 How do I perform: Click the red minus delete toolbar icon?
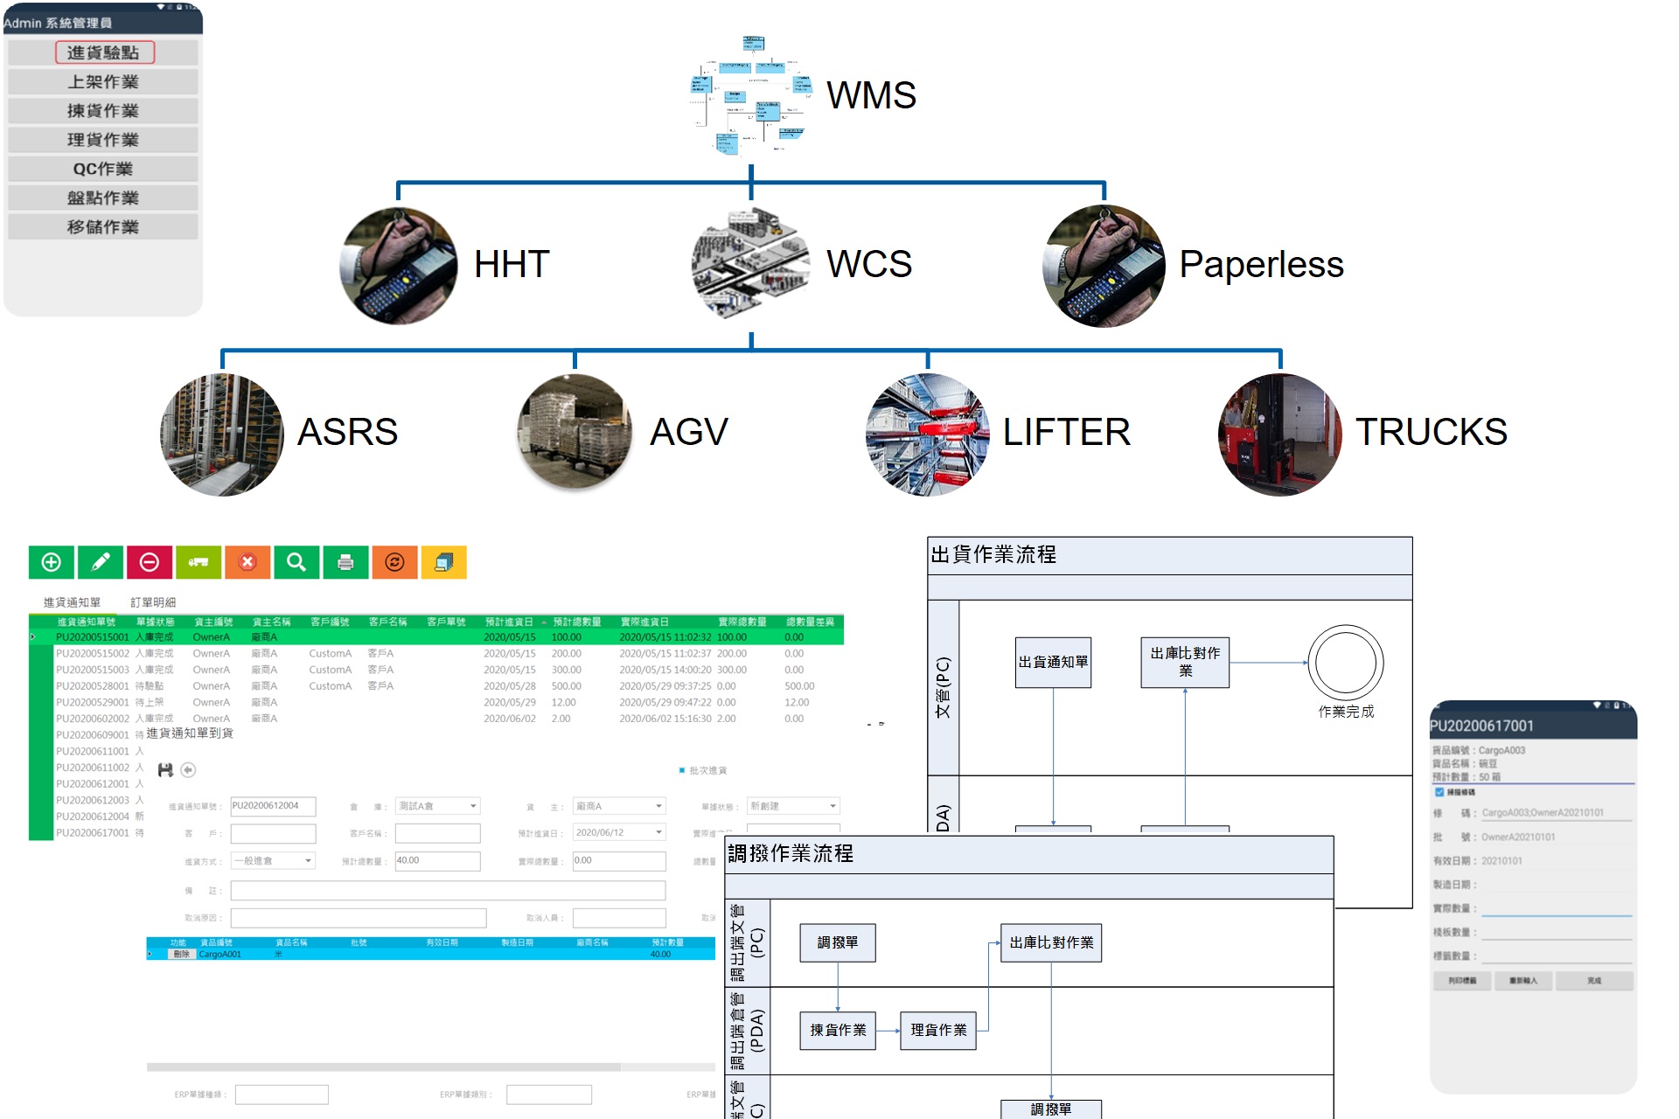[150, 562]
